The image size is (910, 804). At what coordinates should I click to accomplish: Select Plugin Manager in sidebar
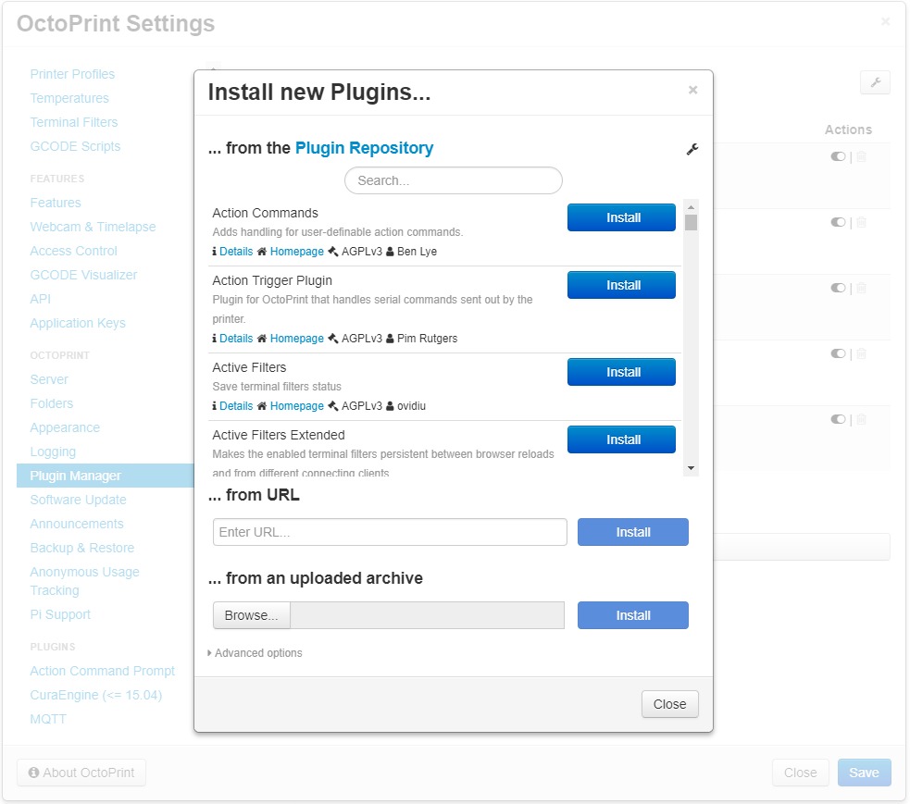(x=105, y=476)
